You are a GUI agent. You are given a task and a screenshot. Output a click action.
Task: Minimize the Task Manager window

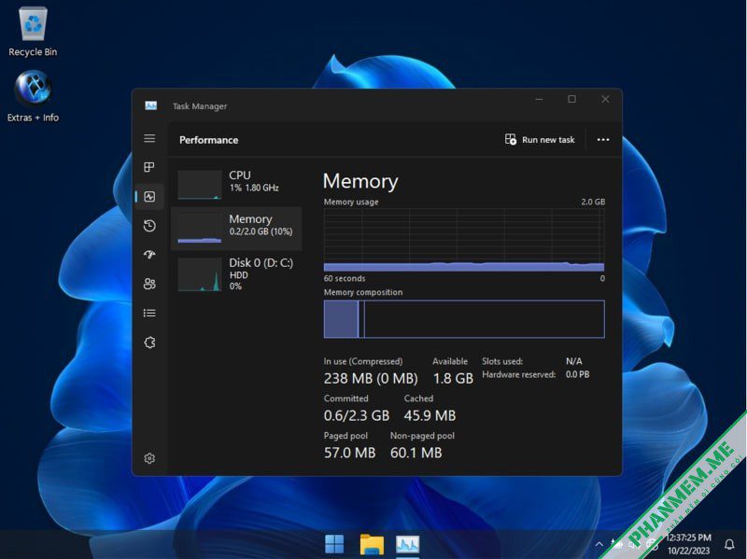[539, 99]
